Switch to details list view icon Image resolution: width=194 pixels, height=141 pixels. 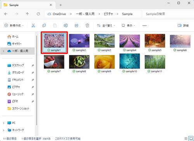(x=186, y=138)
